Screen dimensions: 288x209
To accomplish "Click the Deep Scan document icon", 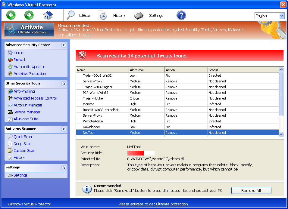I will (x=10, y=144).
